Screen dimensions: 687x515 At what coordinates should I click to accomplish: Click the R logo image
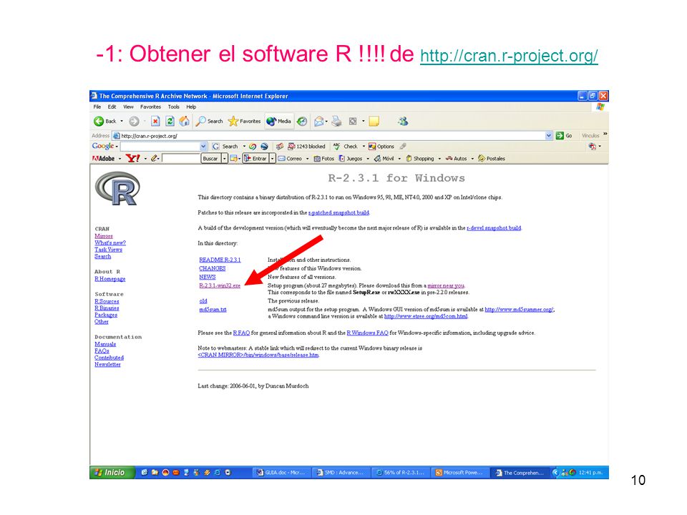(117, 189)
